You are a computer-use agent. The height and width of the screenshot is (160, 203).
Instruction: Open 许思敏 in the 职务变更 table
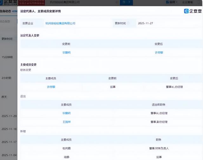pos(51,87)
